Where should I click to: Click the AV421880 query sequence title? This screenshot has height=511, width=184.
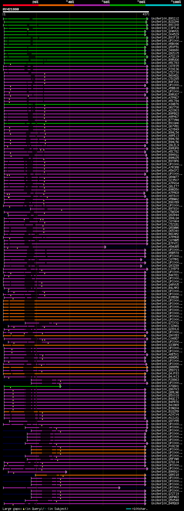pyautogui.click(x=11, y=9)
